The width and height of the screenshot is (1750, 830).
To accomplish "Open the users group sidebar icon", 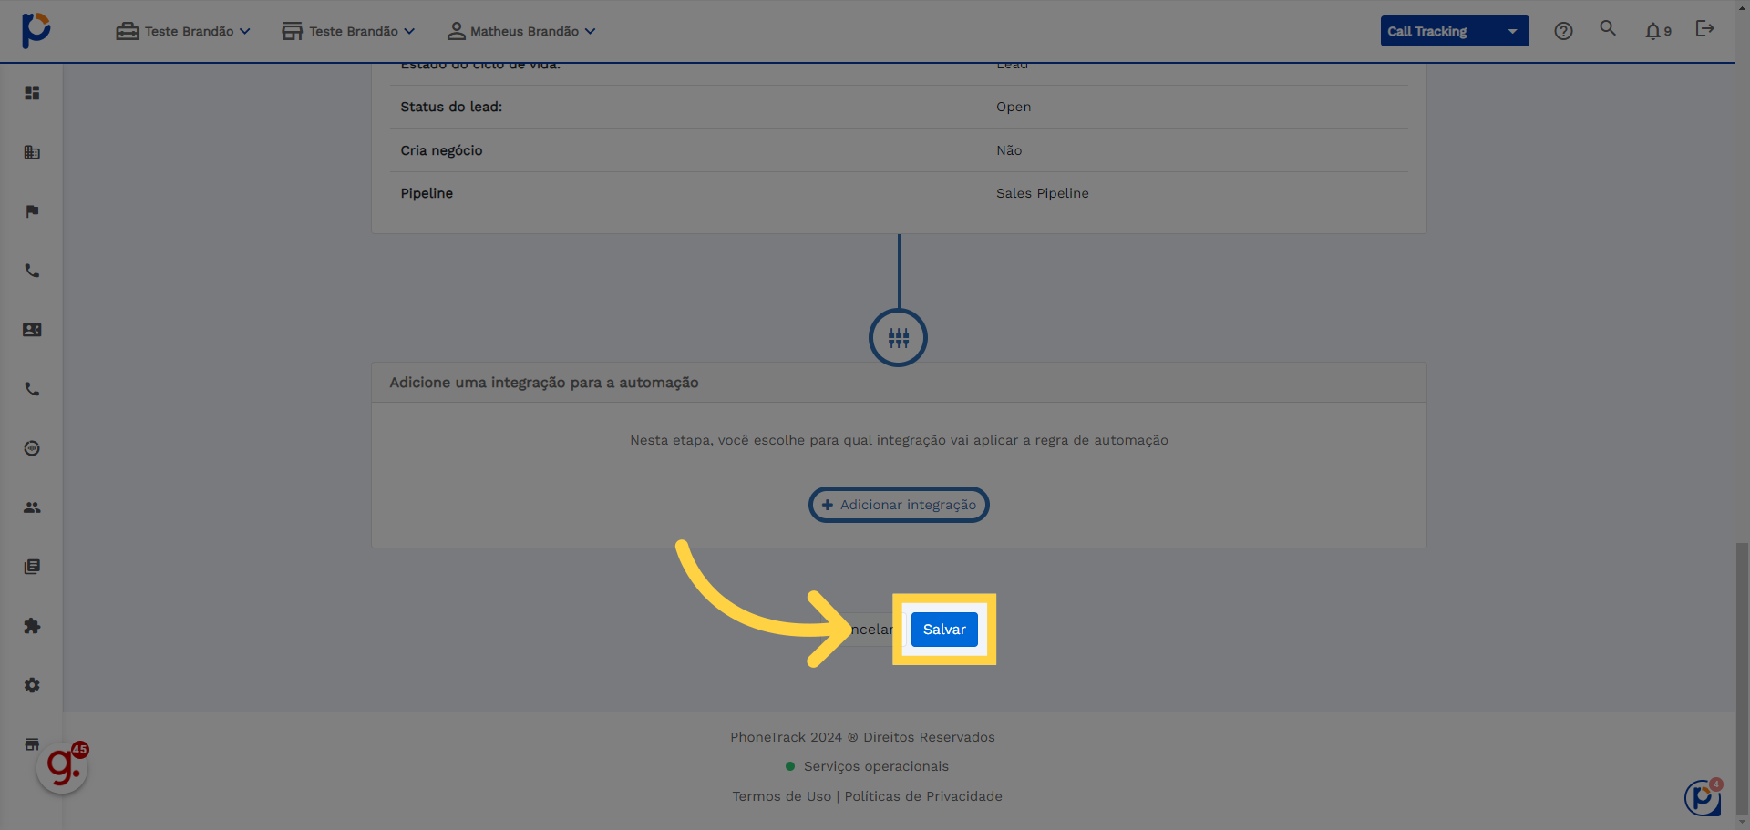I will (x=32, y=507).
